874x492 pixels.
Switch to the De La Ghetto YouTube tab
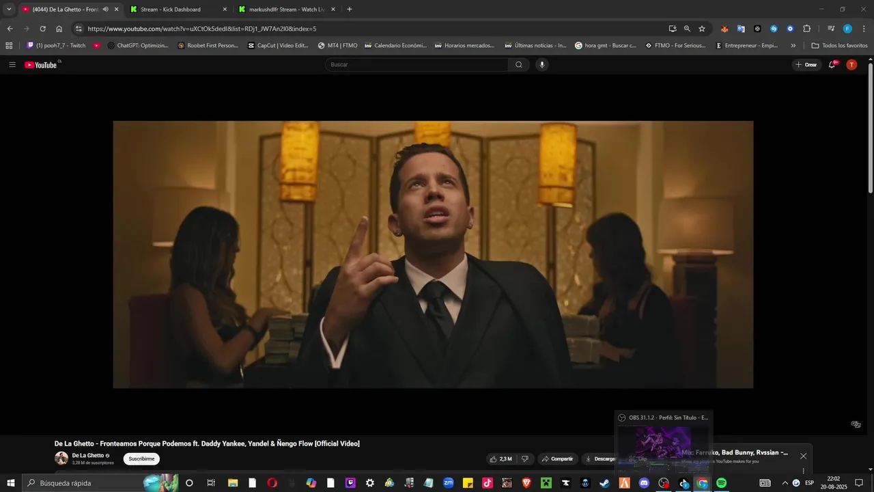65,10
